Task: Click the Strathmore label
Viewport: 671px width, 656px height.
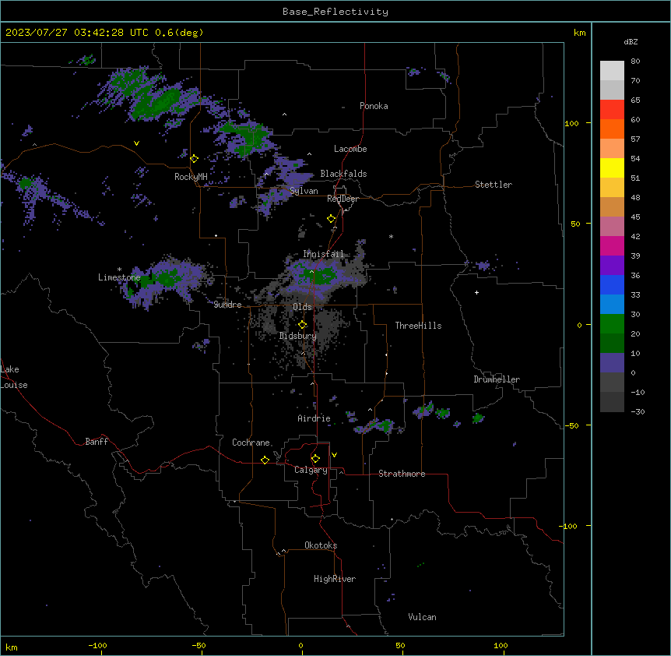Action: pyautogui.click(x=402, y=474)
